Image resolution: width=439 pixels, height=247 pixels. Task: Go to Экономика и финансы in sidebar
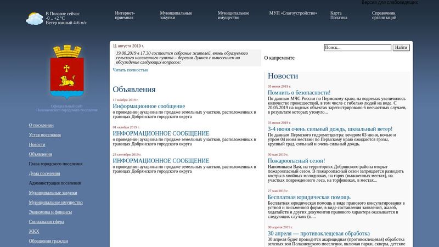pyautogui.click(x=50, y=212)
